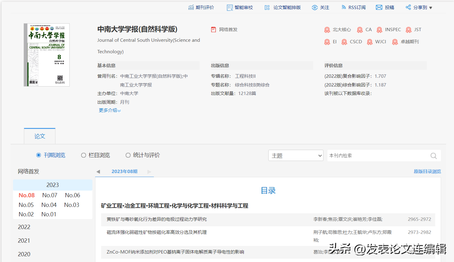Click the INSPEC badge icon
The width and height of the screenshot is (454, 262).
[x=379, y=30]
